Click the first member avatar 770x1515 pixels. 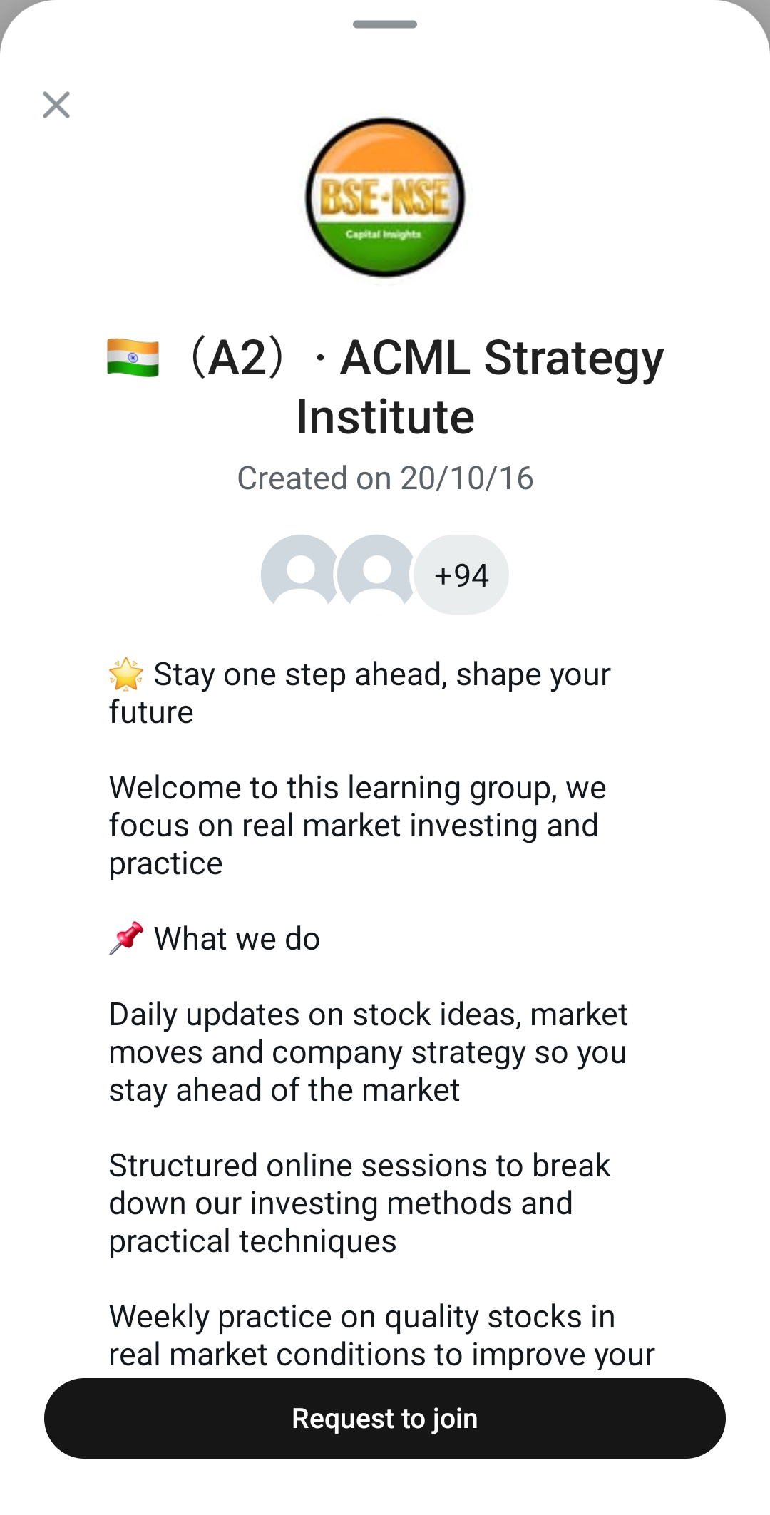(x=300, y=574)
